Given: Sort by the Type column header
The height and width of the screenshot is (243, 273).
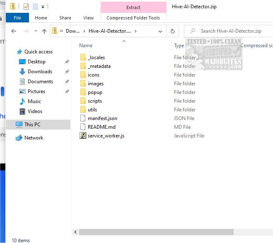Looking at the screenshot, I should point(179,46).
